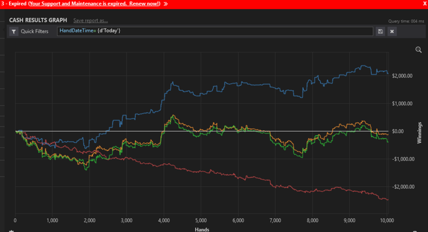This screenshot has width=428, height=232.
Task: Click the 1,000 hands axis tick
Action: point(52,220)
